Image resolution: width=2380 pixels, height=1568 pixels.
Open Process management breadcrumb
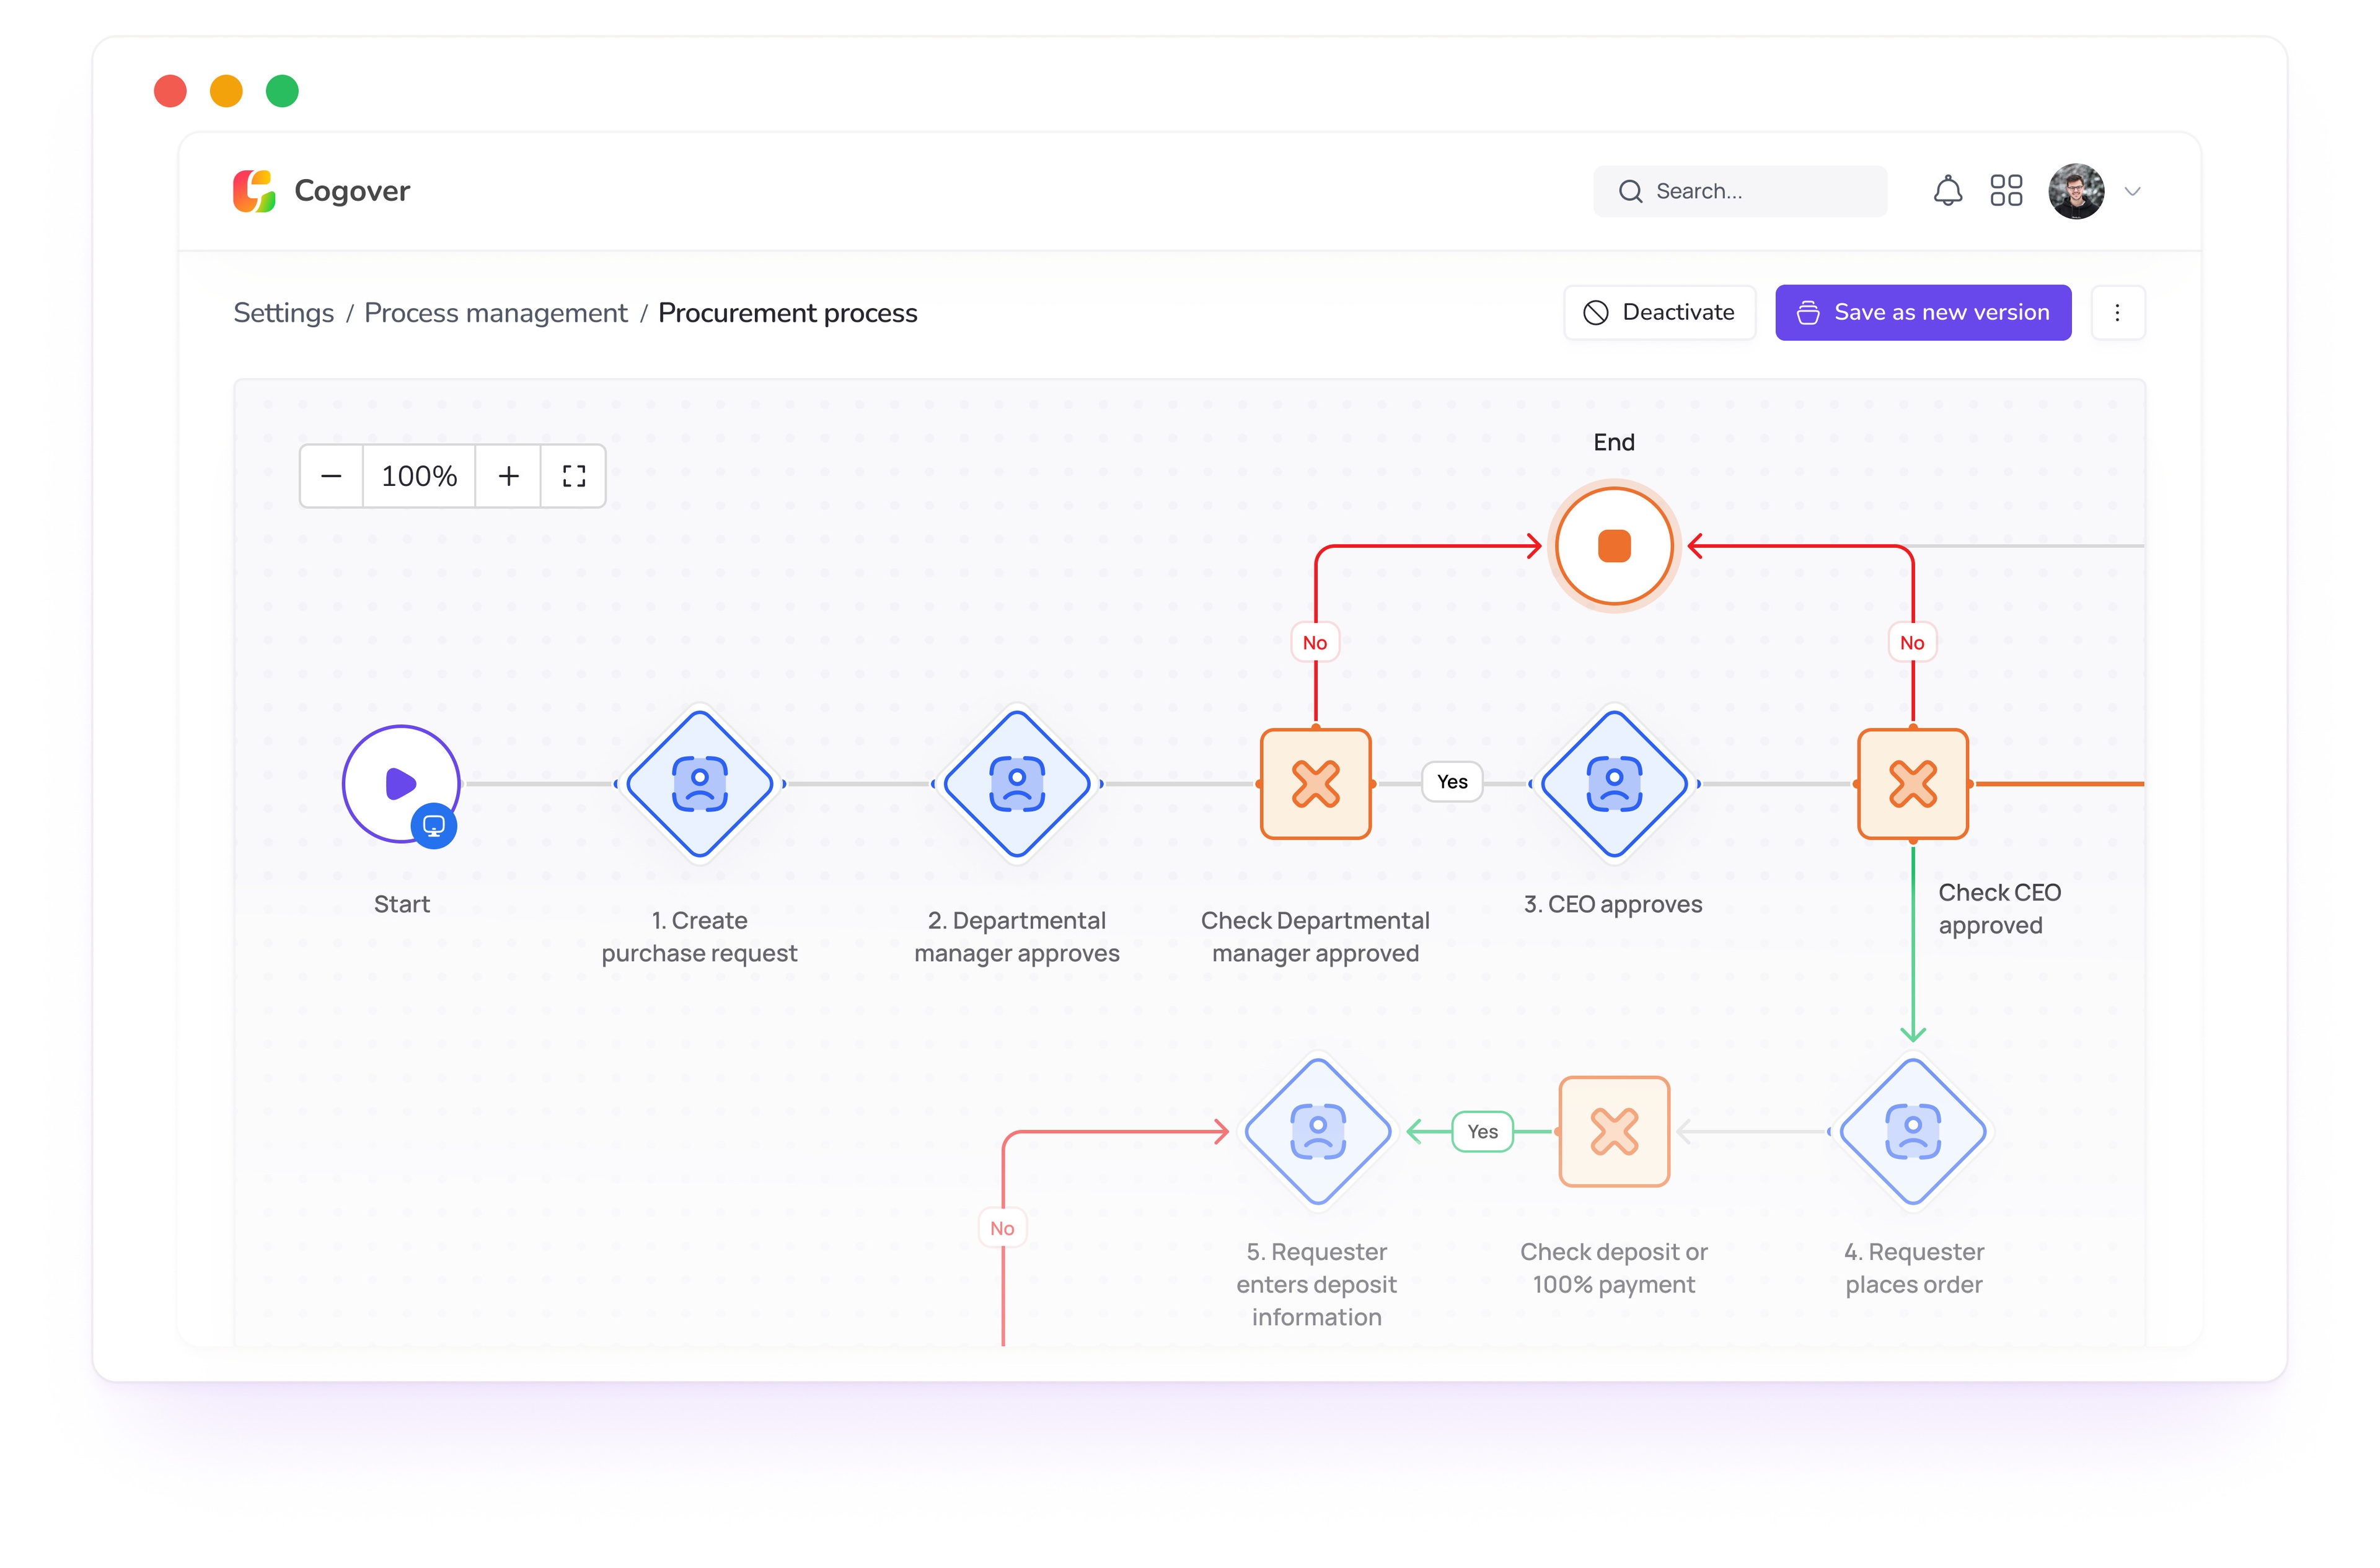pyautogui.click(x=496, y=313)
